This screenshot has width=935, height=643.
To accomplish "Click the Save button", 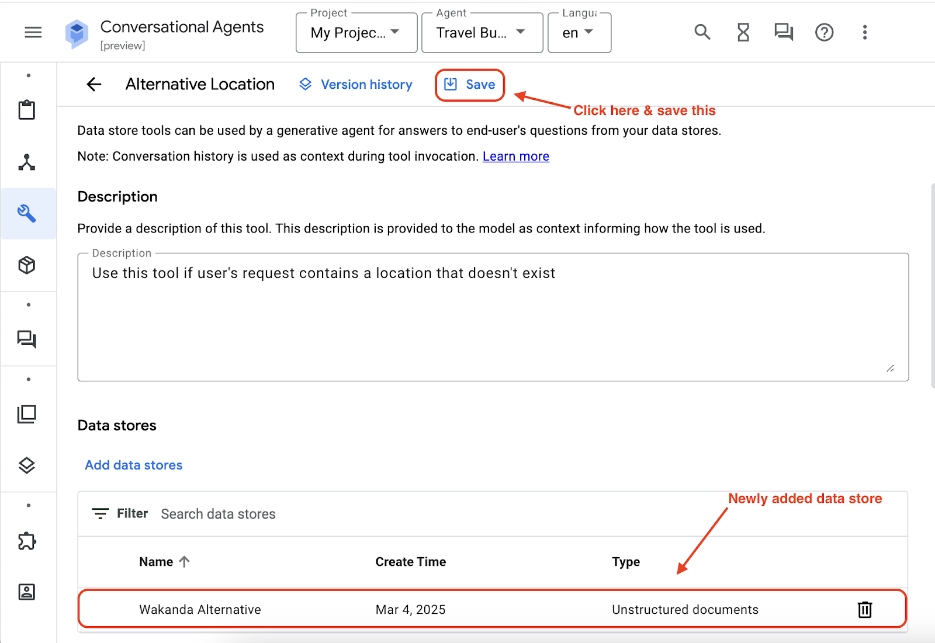I will click(470, 85).
